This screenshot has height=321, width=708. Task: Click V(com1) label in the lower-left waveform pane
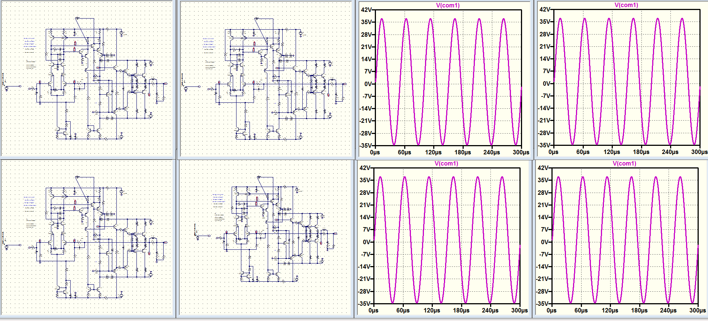tap(446, 163)
